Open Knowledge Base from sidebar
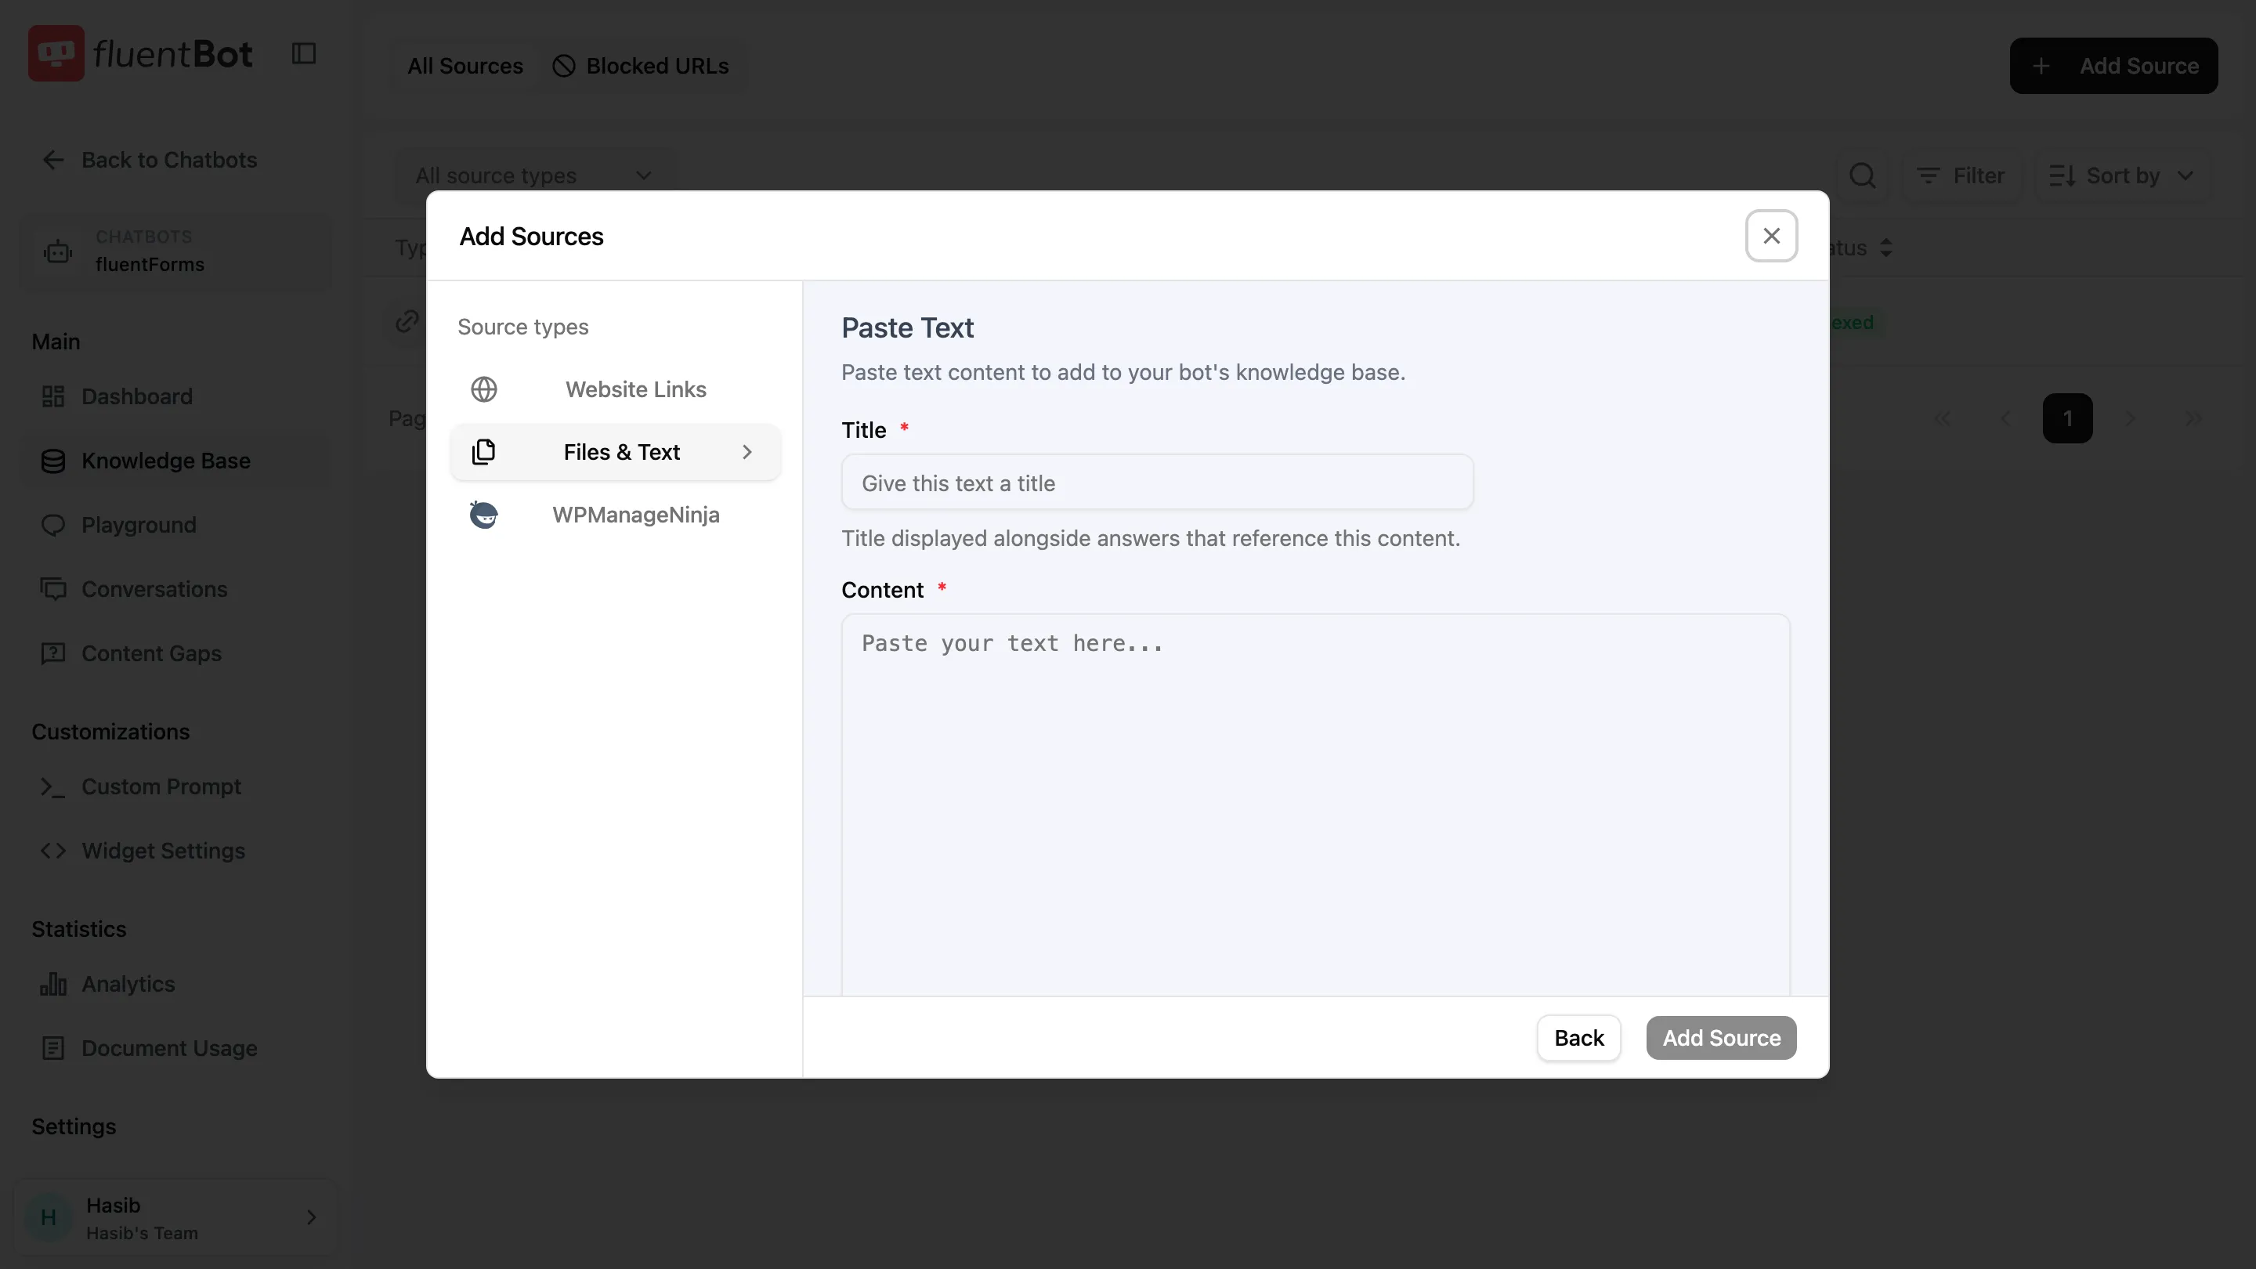 click(175, 461)
